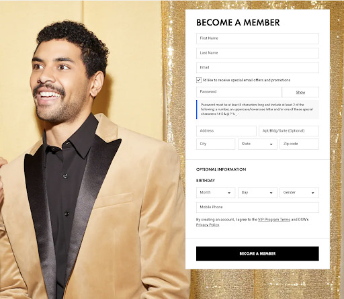This screenshot has height=299, width=344.
Task: Click the State dropdown arrow icon
Action: tap(271, 144)
